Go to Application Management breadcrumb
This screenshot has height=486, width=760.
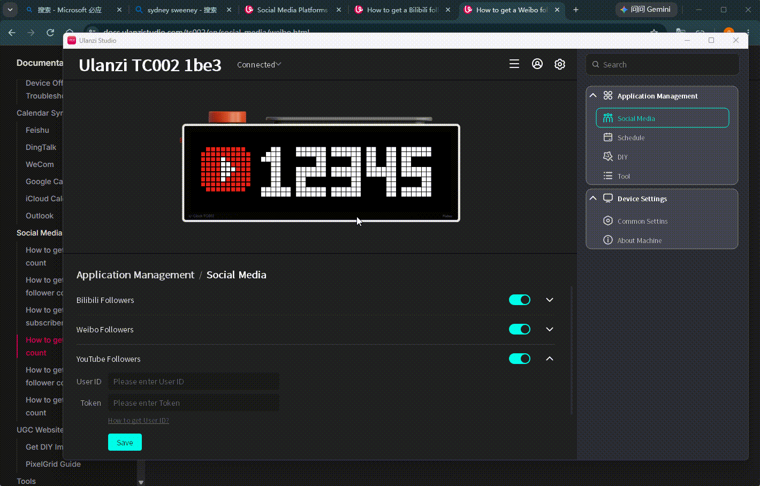pyautogui.click(x=135, y=275)
